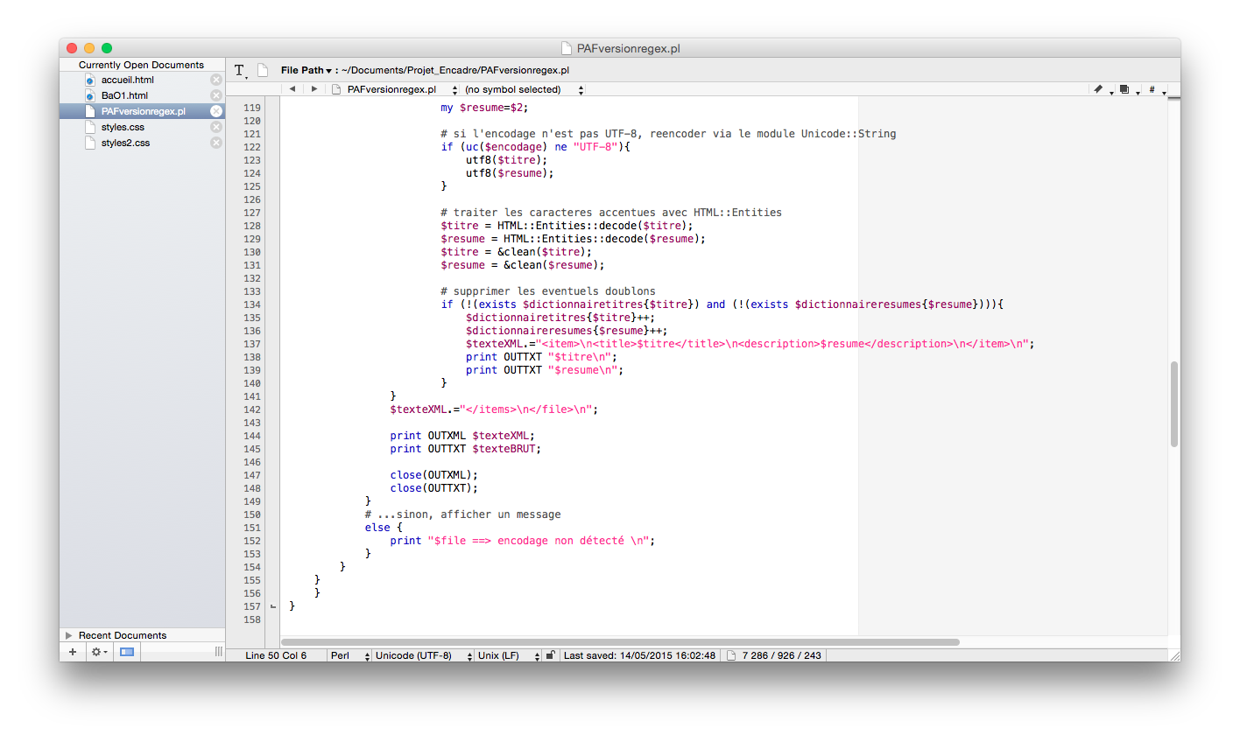Place cursor in 'my $resume=$2;' line
The height and width of the screenshot is (742, 1240).
[484, 108]
